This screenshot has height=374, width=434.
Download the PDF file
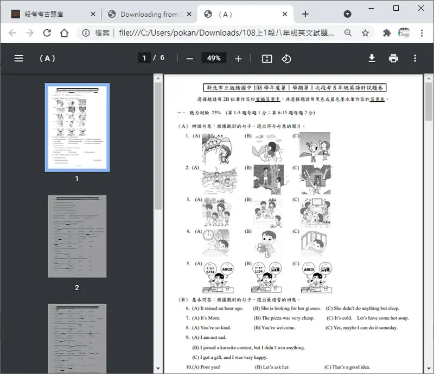pyautogui.click(x=372, y=58)
